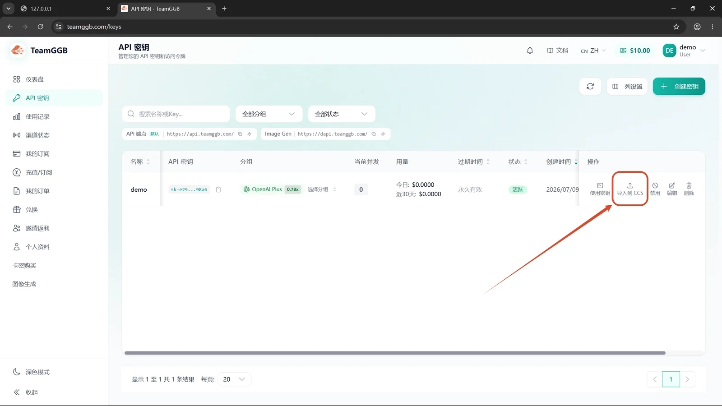This screenshot has height=406, width=722.
Task: Copy the api.teamggb.com endpoint URL
Action: click(240, 134)
